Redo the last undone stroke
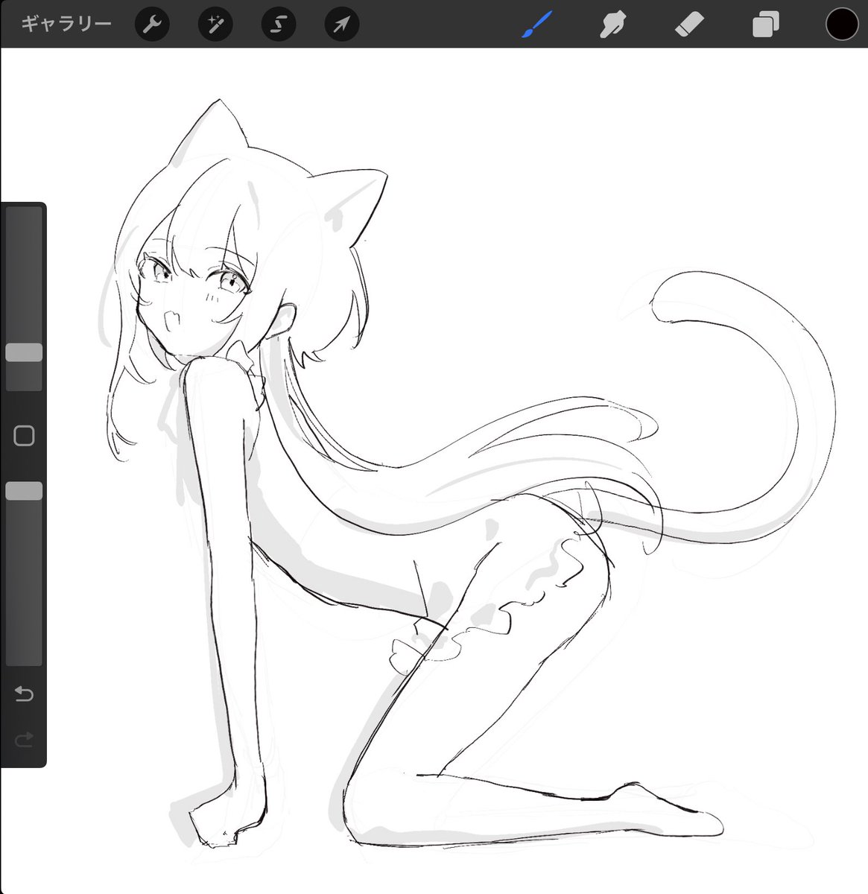This screenshot has height=894, width=868. coord(24,739)
